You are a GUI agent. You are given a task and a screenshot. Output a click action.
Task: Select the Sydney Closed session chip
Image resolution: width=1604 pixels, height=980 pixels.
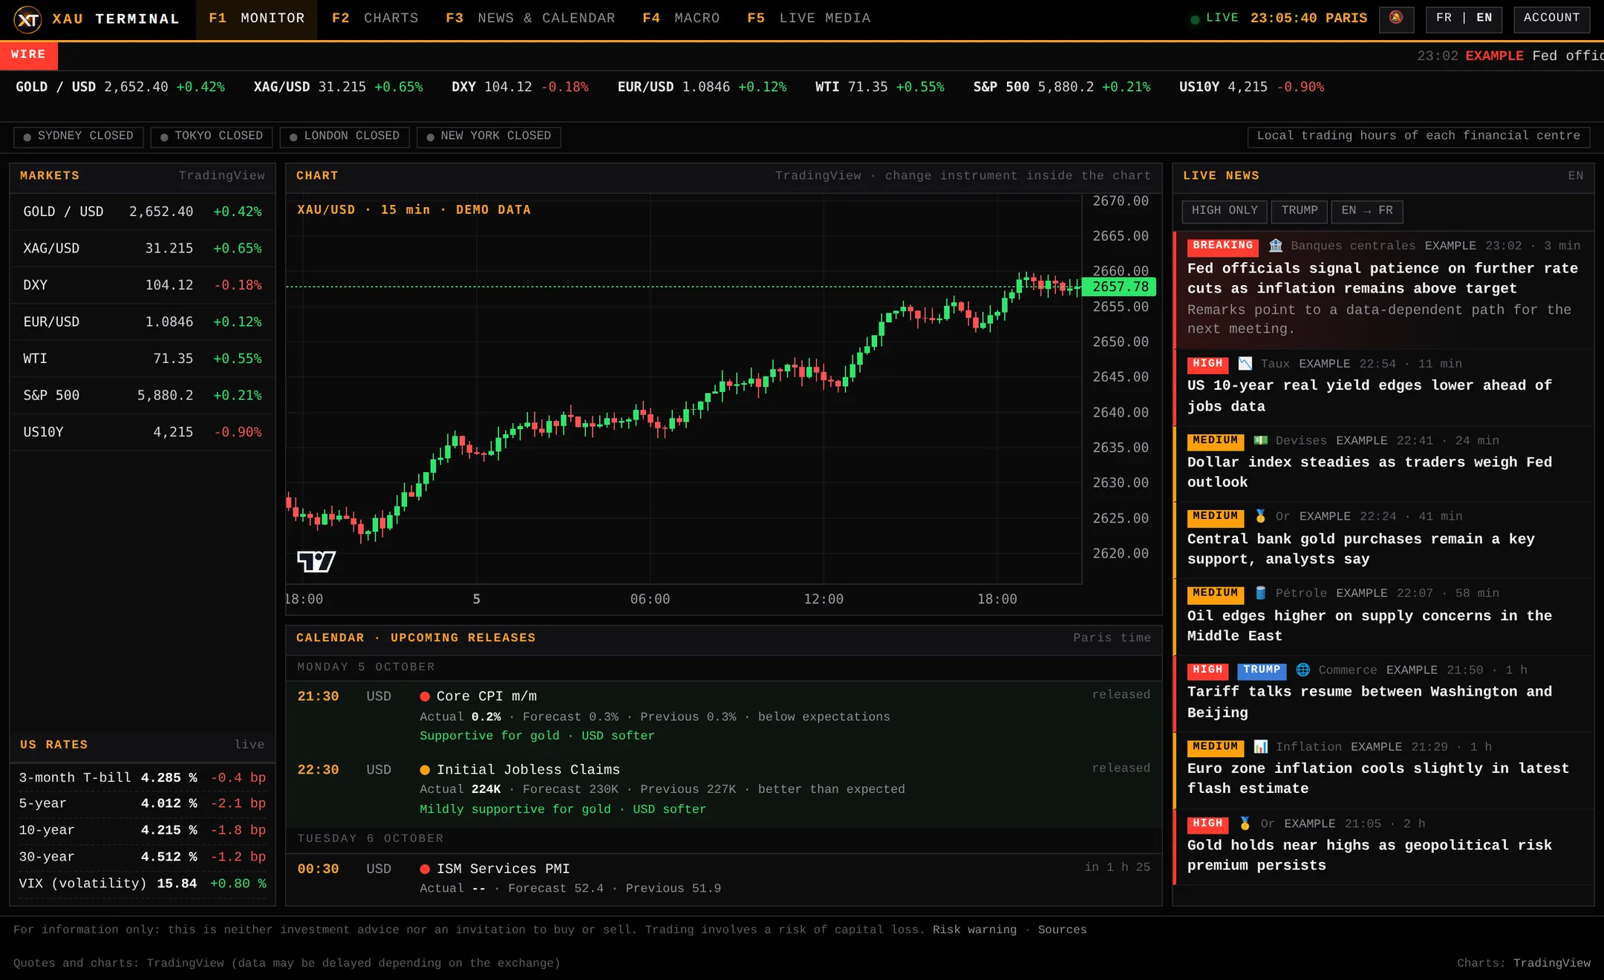tap(78, 137)
